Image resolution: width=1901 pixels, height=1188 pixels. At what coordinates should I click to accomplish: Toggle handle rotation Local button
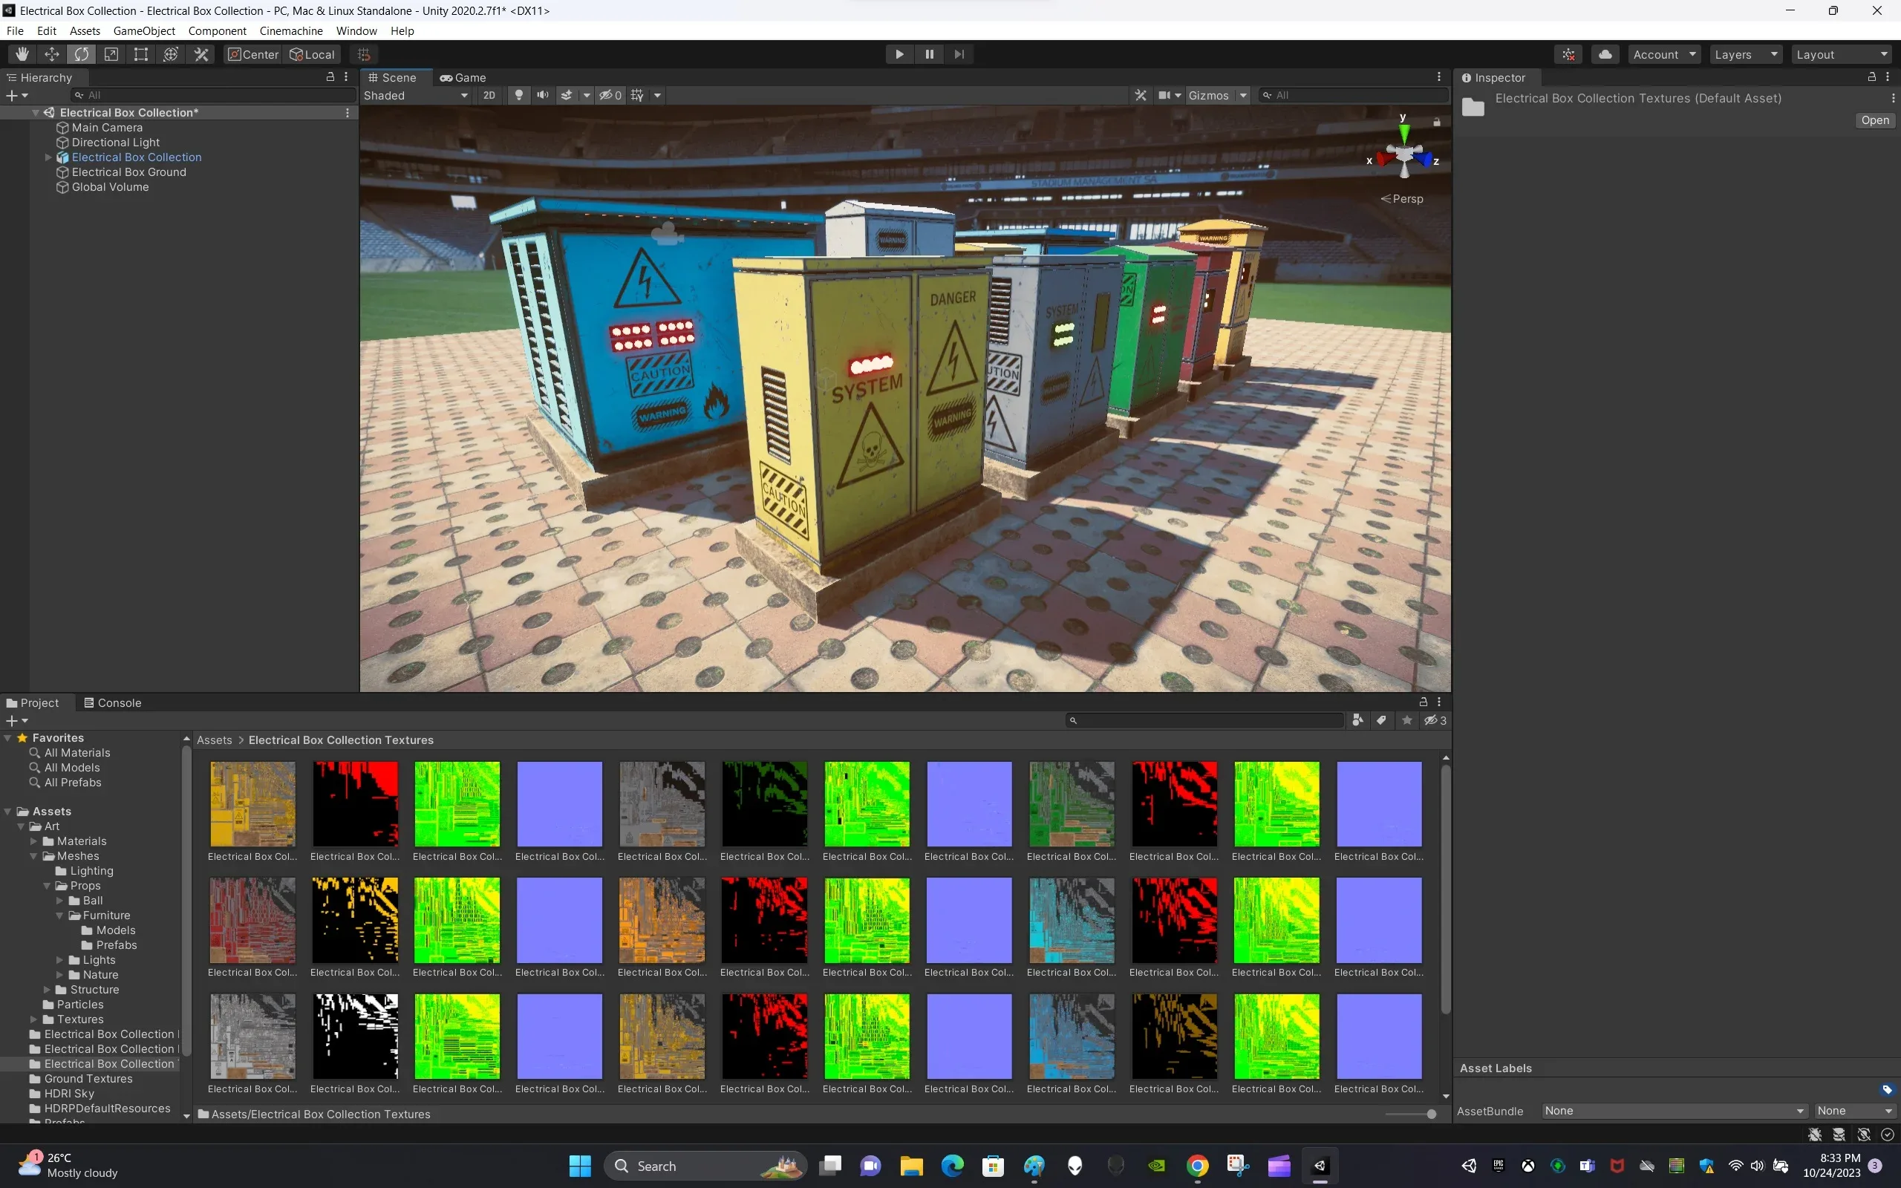(x=313, y=54)
